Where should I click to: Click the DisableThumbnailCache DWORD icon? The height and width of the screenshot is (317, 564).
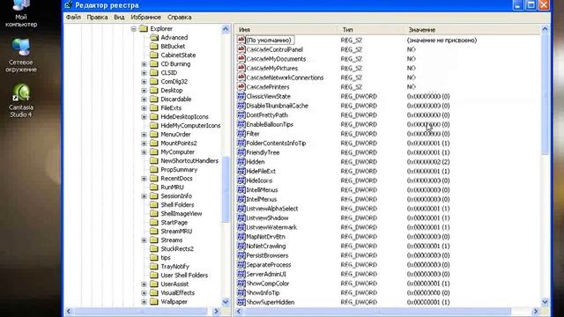241,106
